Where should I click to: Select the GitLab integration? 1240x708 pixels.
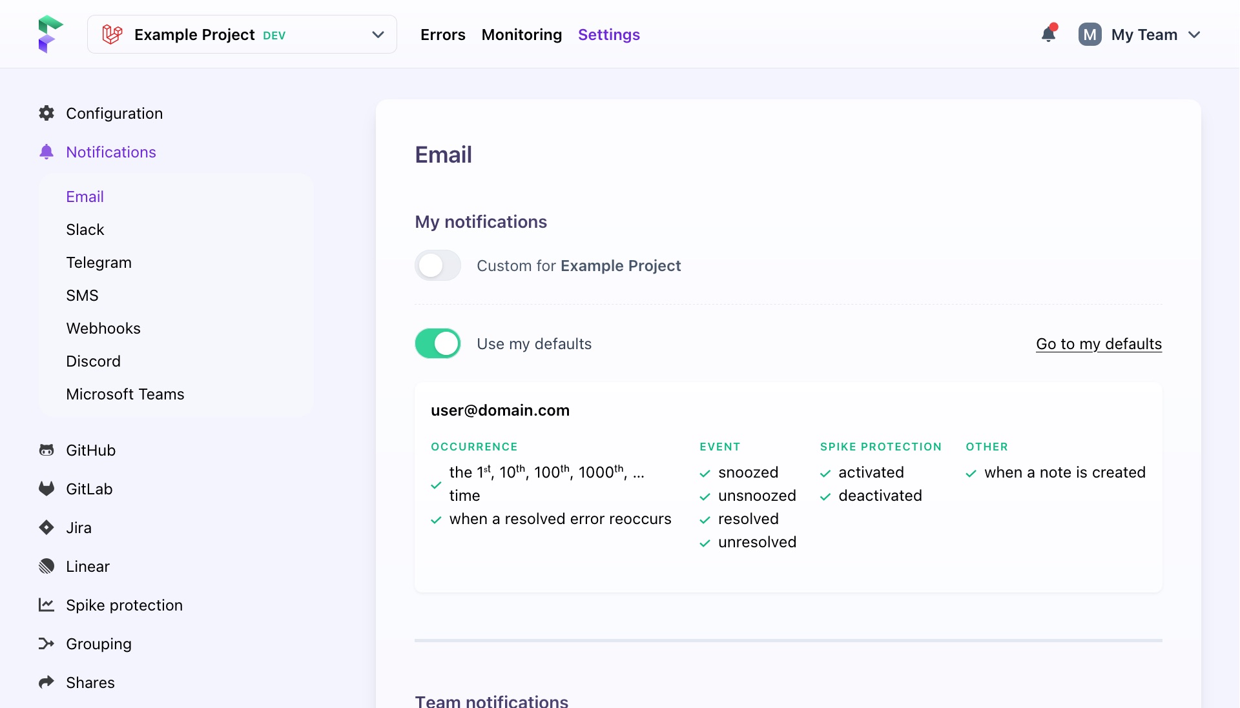tap(89, 489)
